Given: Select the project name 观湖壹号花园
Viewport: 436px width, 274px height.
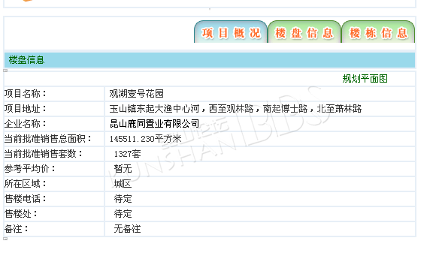Looking at the screenshot, I should (x=136, y=94).
